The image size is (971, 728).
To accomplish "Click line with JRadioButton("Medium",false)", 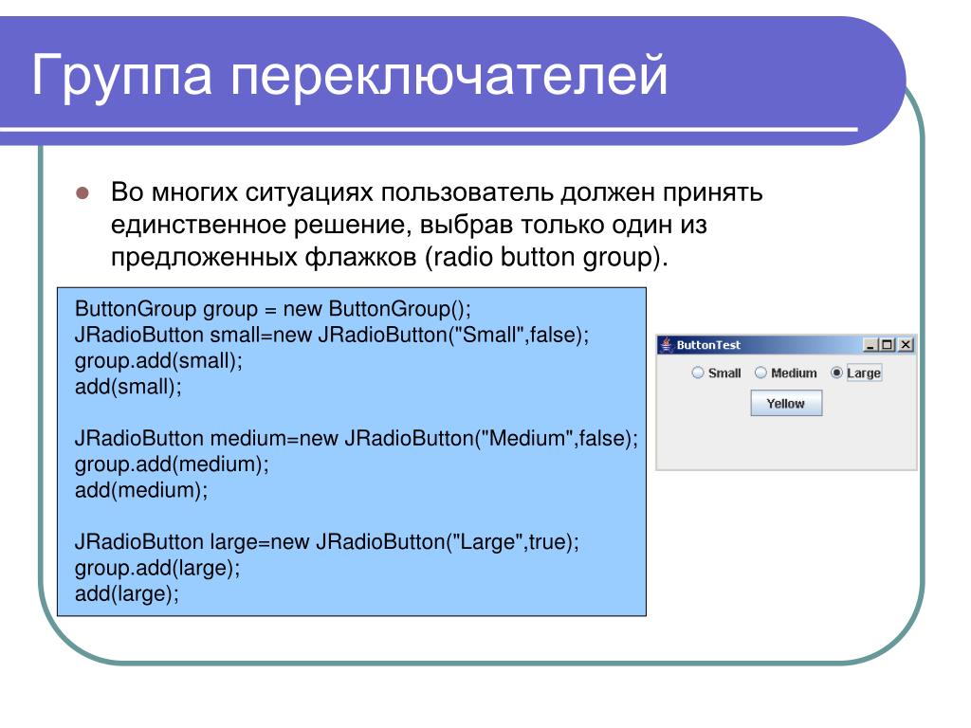I will [357, 438].
